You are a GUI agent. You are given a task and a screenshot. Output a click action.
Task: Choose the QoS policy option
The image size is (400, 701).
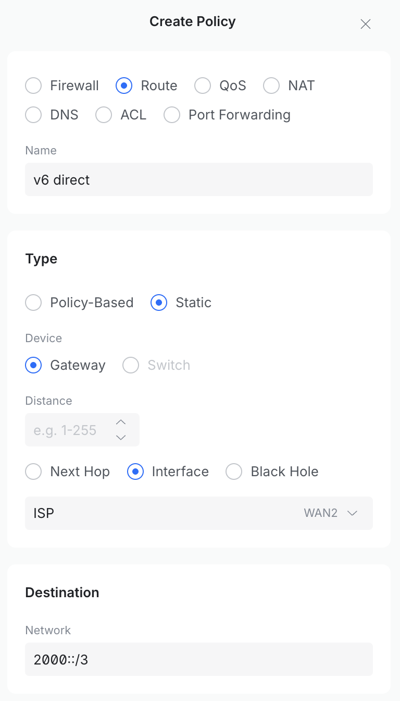click(x=203, y=86)
